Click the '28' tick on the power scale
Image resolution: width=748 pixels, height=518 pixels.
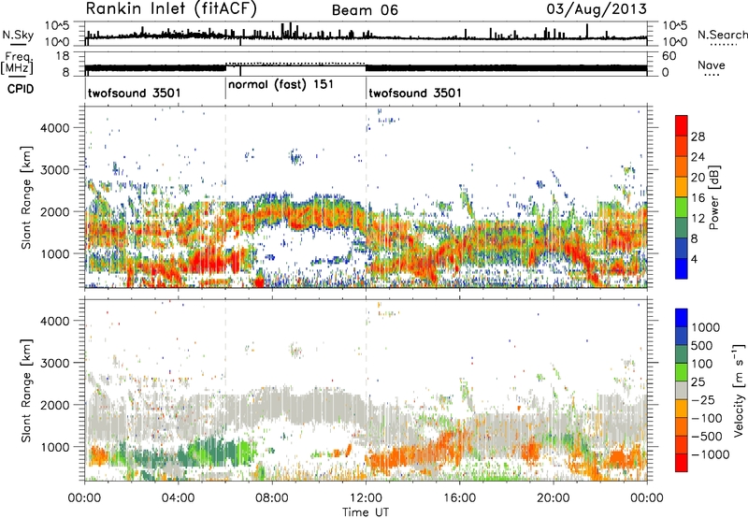click(698, 137)
